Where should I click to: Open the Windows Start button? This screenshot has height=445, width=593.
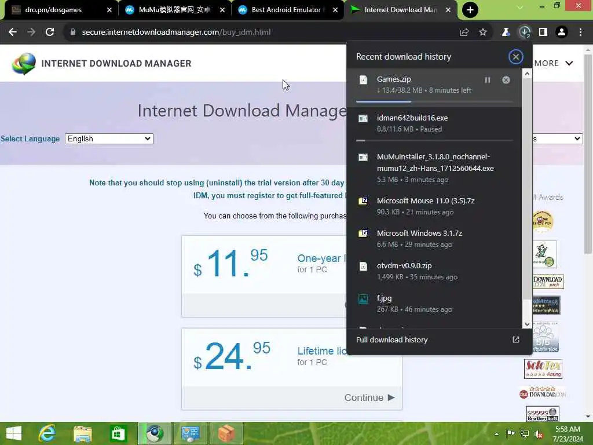14,433
